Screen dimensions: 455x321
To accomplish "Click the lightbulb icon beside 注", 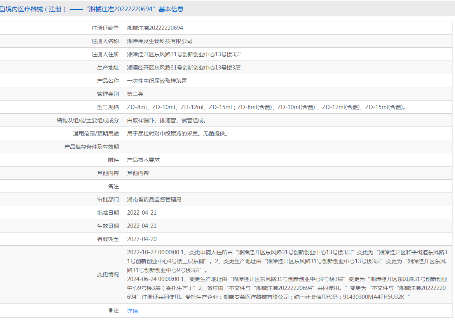I will point(111,311).
